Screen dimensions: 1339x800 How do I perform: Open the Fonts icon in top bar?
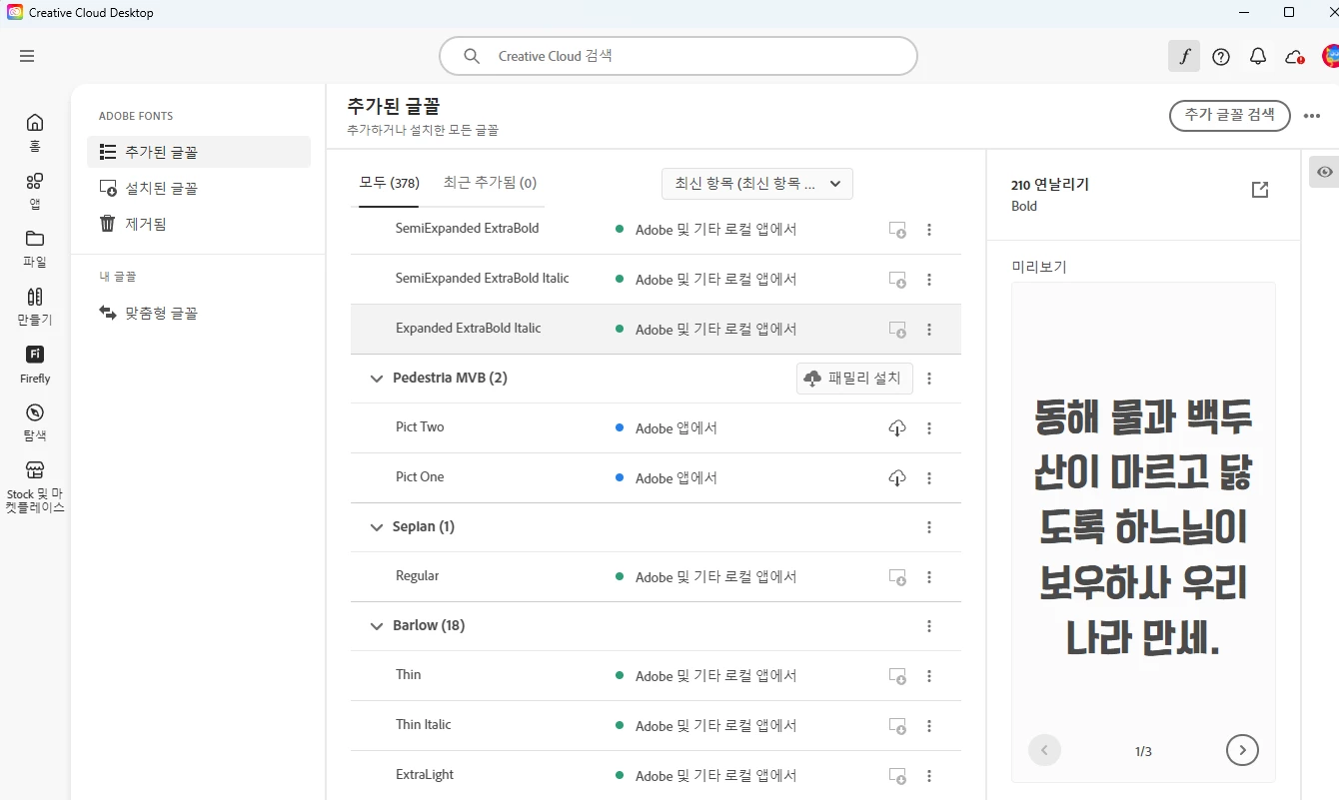click(x=1184, y=56)
